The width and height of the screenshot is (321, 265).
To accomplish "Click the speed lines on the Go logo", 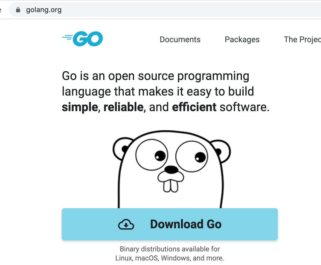I will [67, 37].
